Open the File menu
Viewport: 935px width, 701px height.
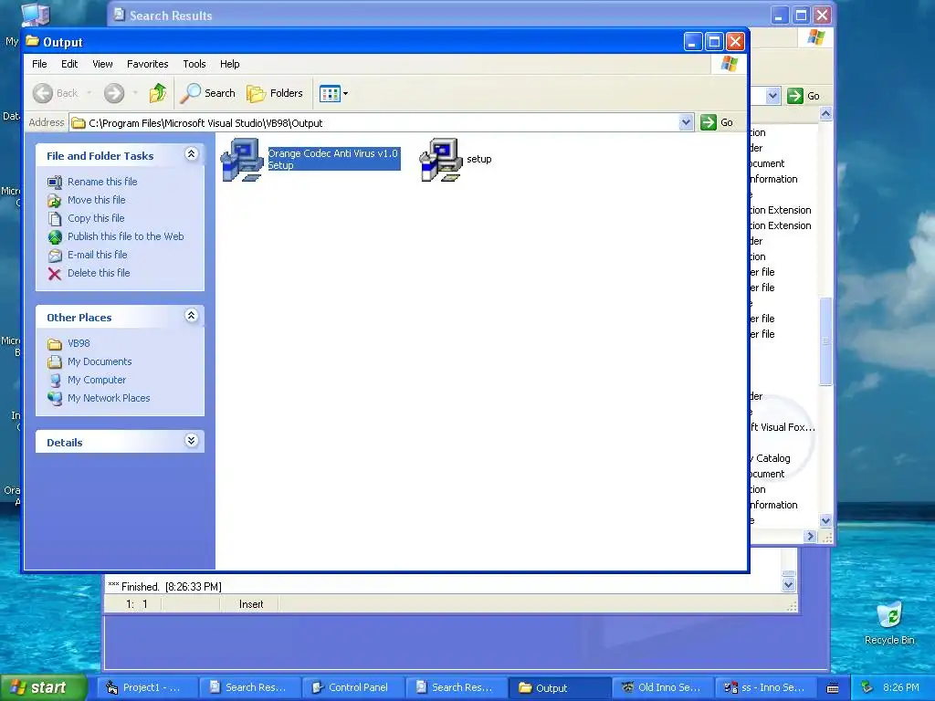pos(39,64)
